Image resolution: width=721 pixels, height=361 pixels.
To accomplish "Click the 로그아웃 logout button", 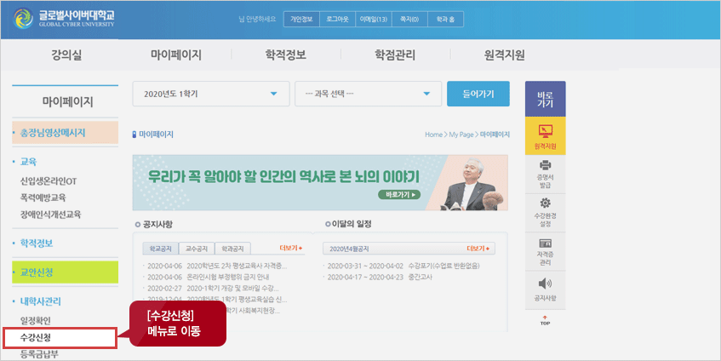I will pyautogui.click(x=337, y=20).
